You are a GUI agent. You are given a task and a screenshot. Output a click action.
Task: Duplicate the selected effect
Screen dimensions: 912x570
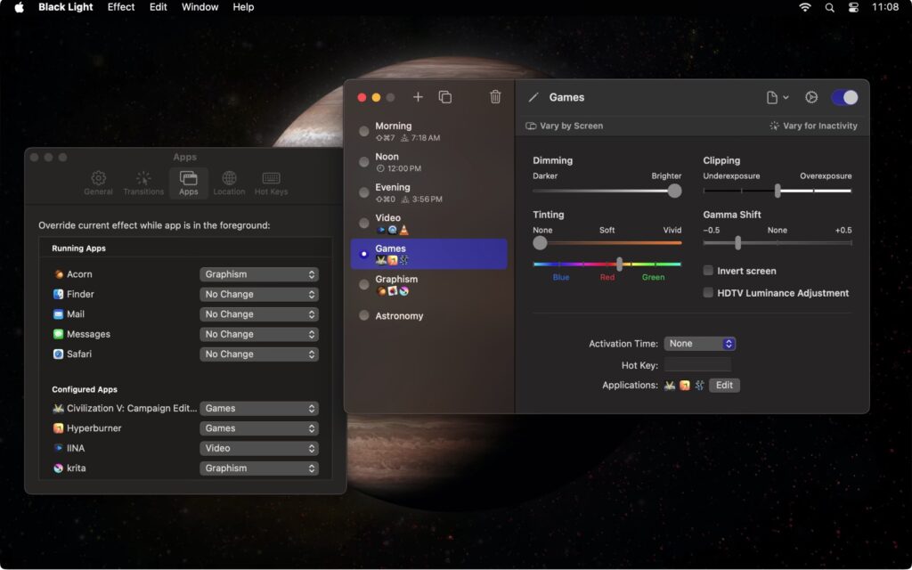click(x=445, y=97)
